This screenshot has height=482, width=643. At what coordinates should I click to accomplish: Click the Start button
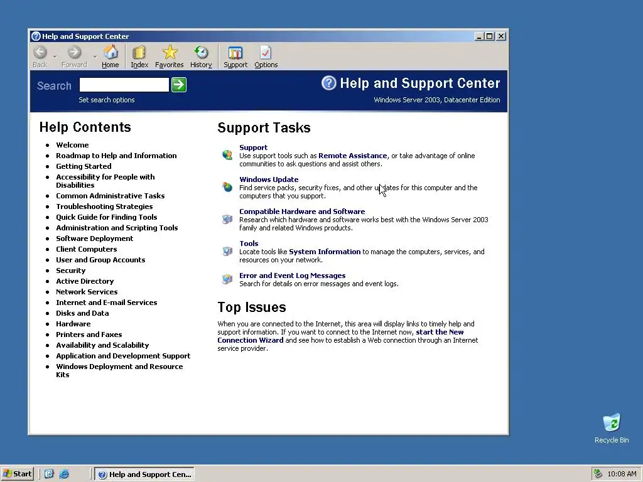[x=17, y=474]
